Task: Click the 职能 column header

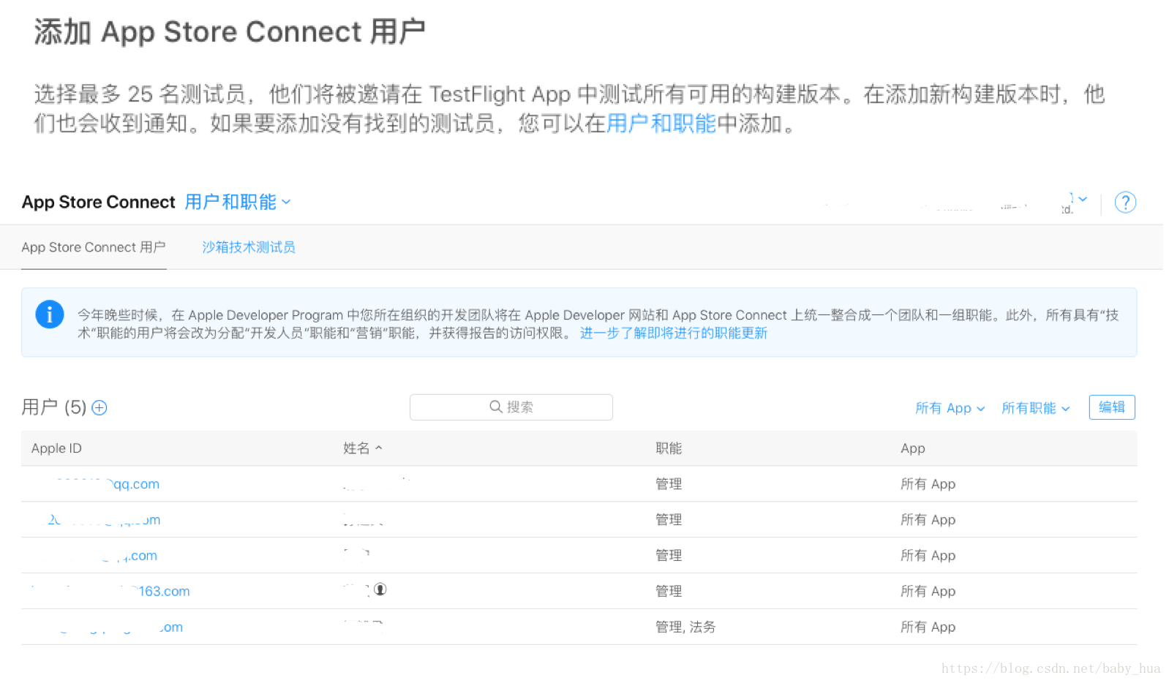Action: [669, 448]
